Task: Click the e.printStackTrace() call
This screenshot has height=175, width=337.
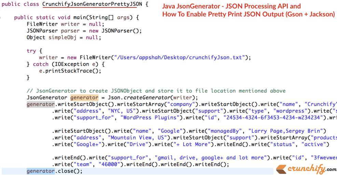Action: click(x=70, y=71)
